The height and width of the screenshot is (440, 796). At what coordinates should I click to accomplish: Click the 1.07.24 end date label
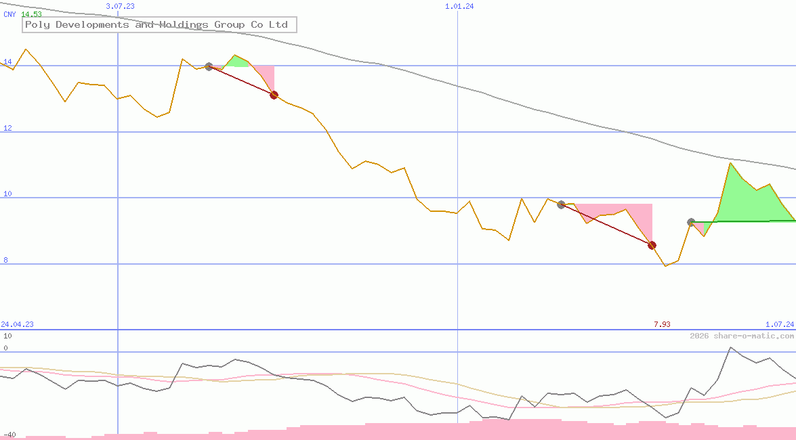click(x=779, y=324)
